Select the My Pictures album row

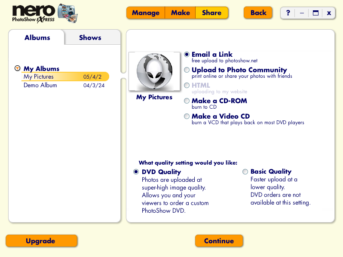click(x=65, y=76)
